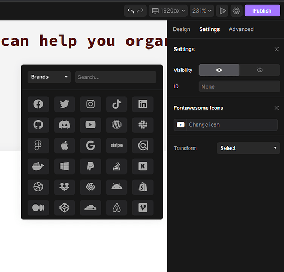This screenshot has width=284, height=272.
Task: Choose the Android robot icon
Action: [x=117, y=187]
